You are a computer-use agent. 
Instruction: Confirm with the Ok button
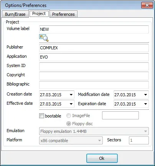click(x=102, y=158)
